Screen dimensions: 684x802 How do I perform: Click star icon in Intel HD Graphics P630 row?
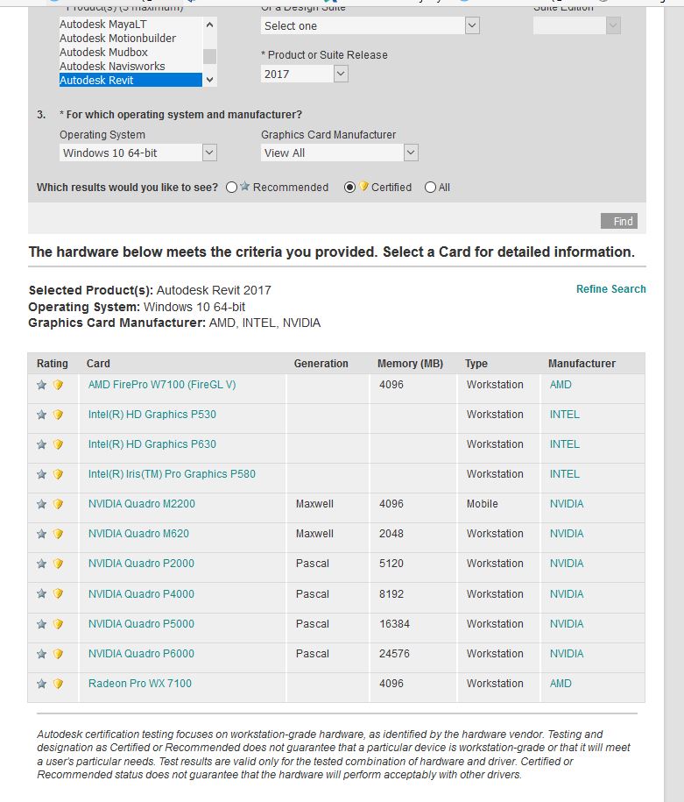click(x=41, y=444)
